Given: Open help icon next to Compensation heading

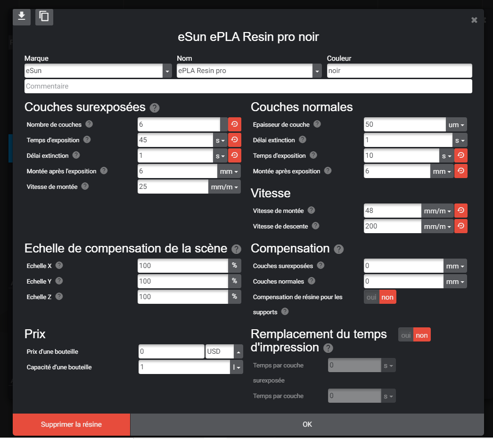Looking at the screenshot, I should tap(338, 249).
